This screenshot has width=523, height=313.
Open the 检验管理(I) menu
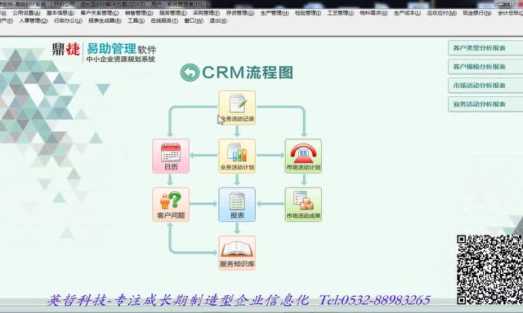[x=308, y=13]
